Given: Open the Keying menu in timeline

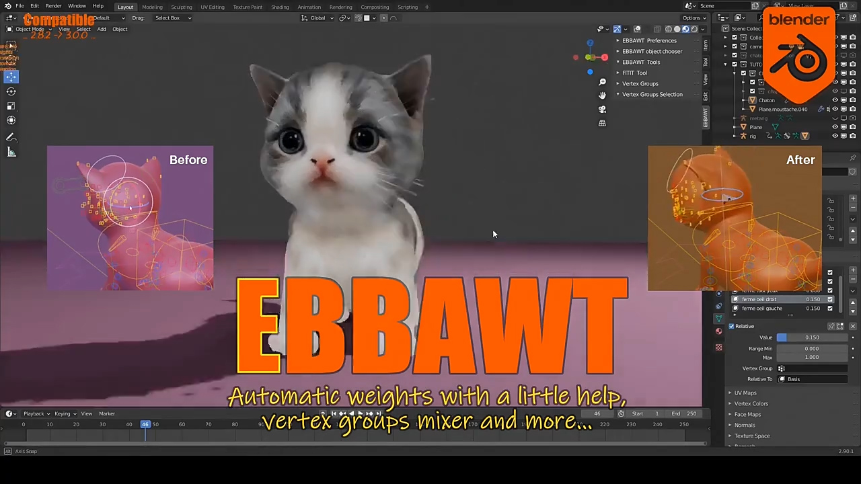Looking at the screenshot, I should 65,413.
